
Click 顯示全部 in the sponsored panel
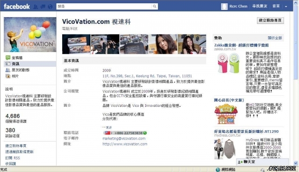pyautogui.click(x=275, y=38)
